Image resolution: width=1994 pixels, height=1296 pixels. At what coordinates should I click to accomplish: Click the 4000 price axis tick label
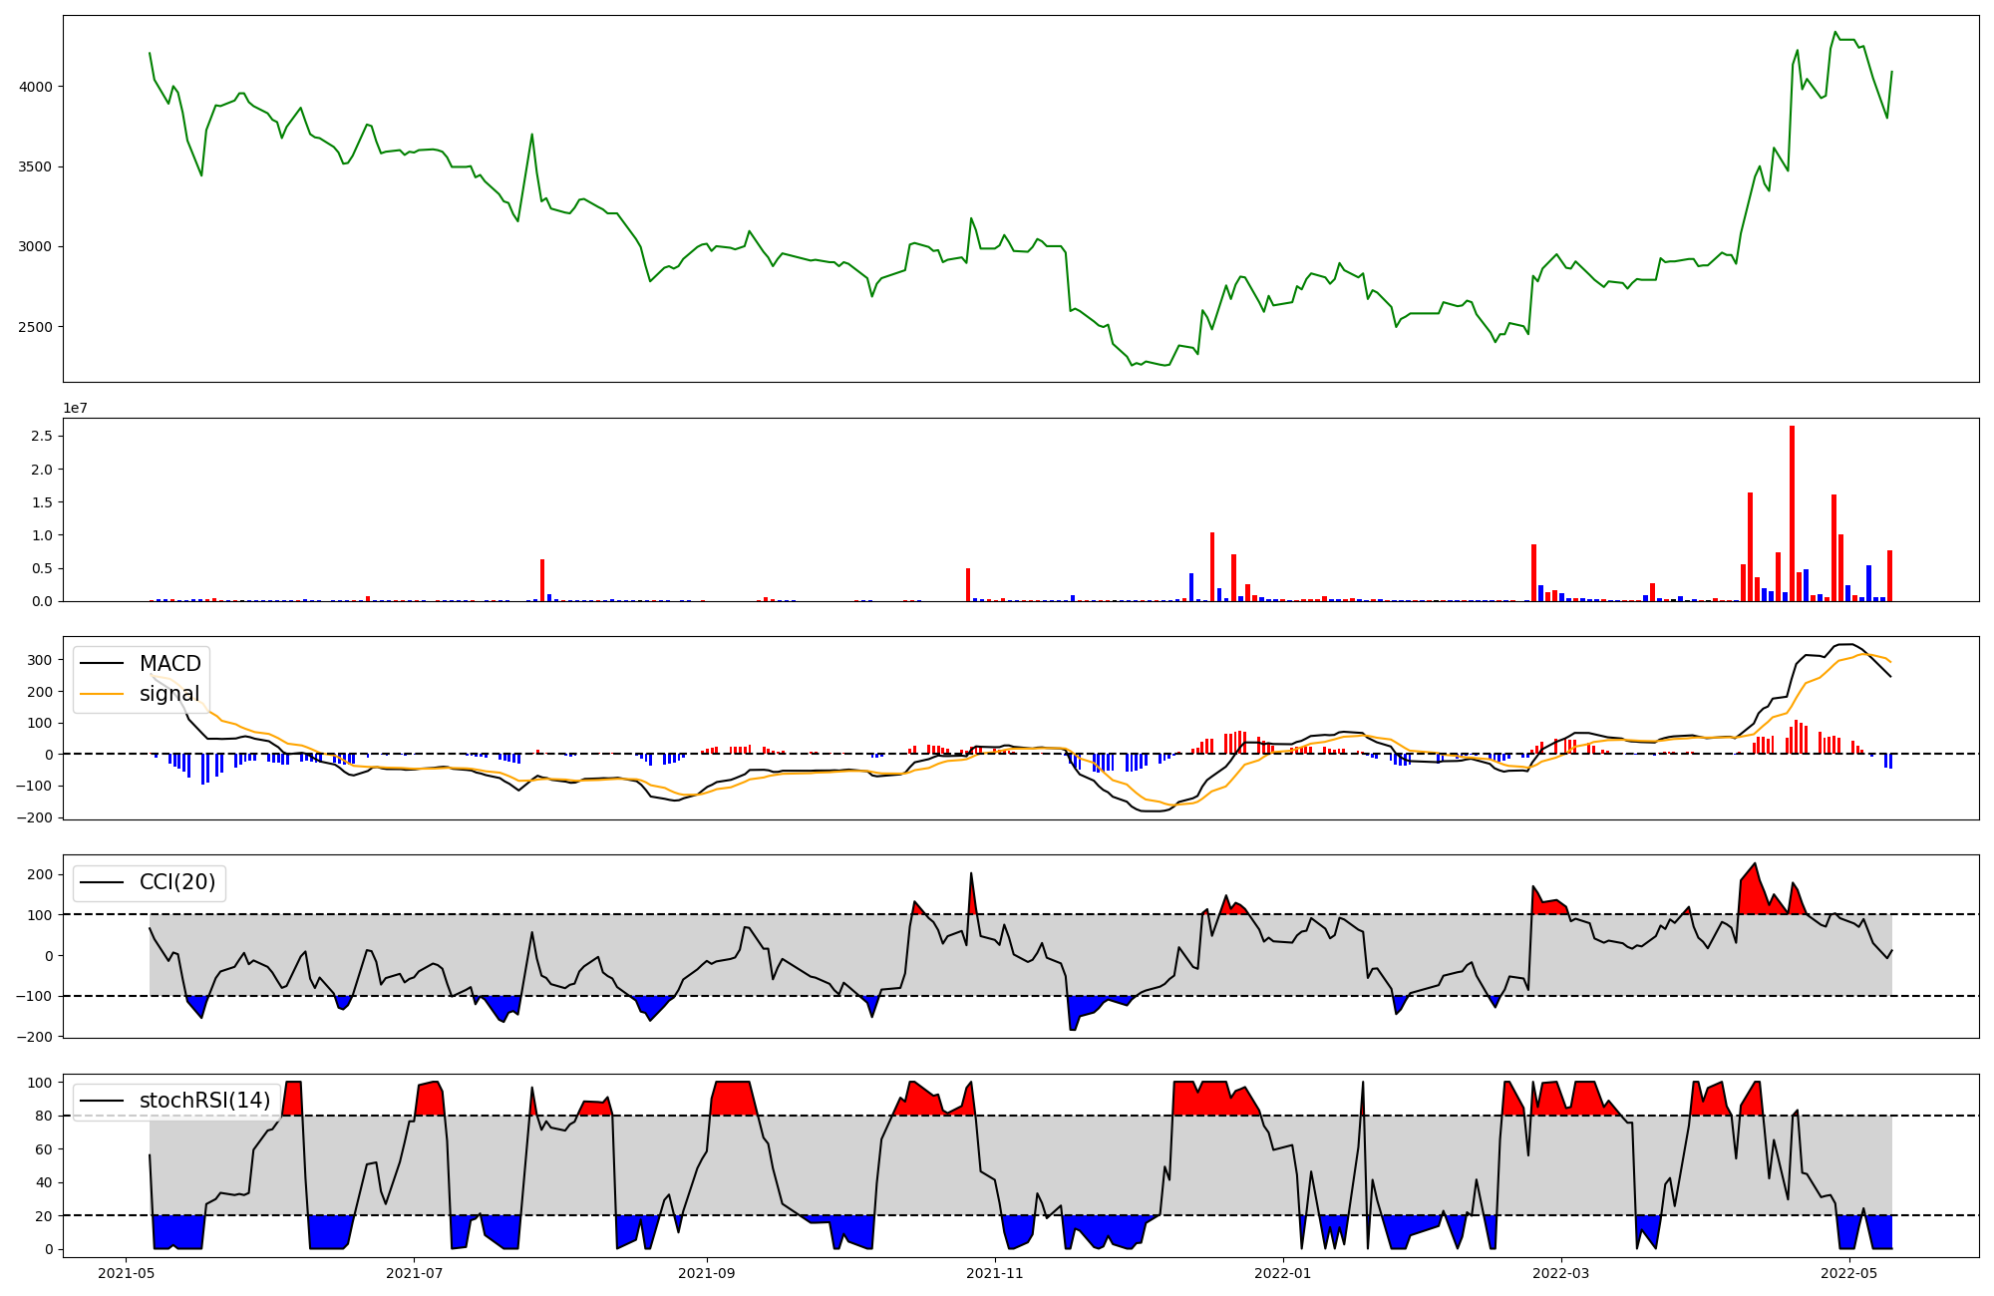(x=36, y=87)
